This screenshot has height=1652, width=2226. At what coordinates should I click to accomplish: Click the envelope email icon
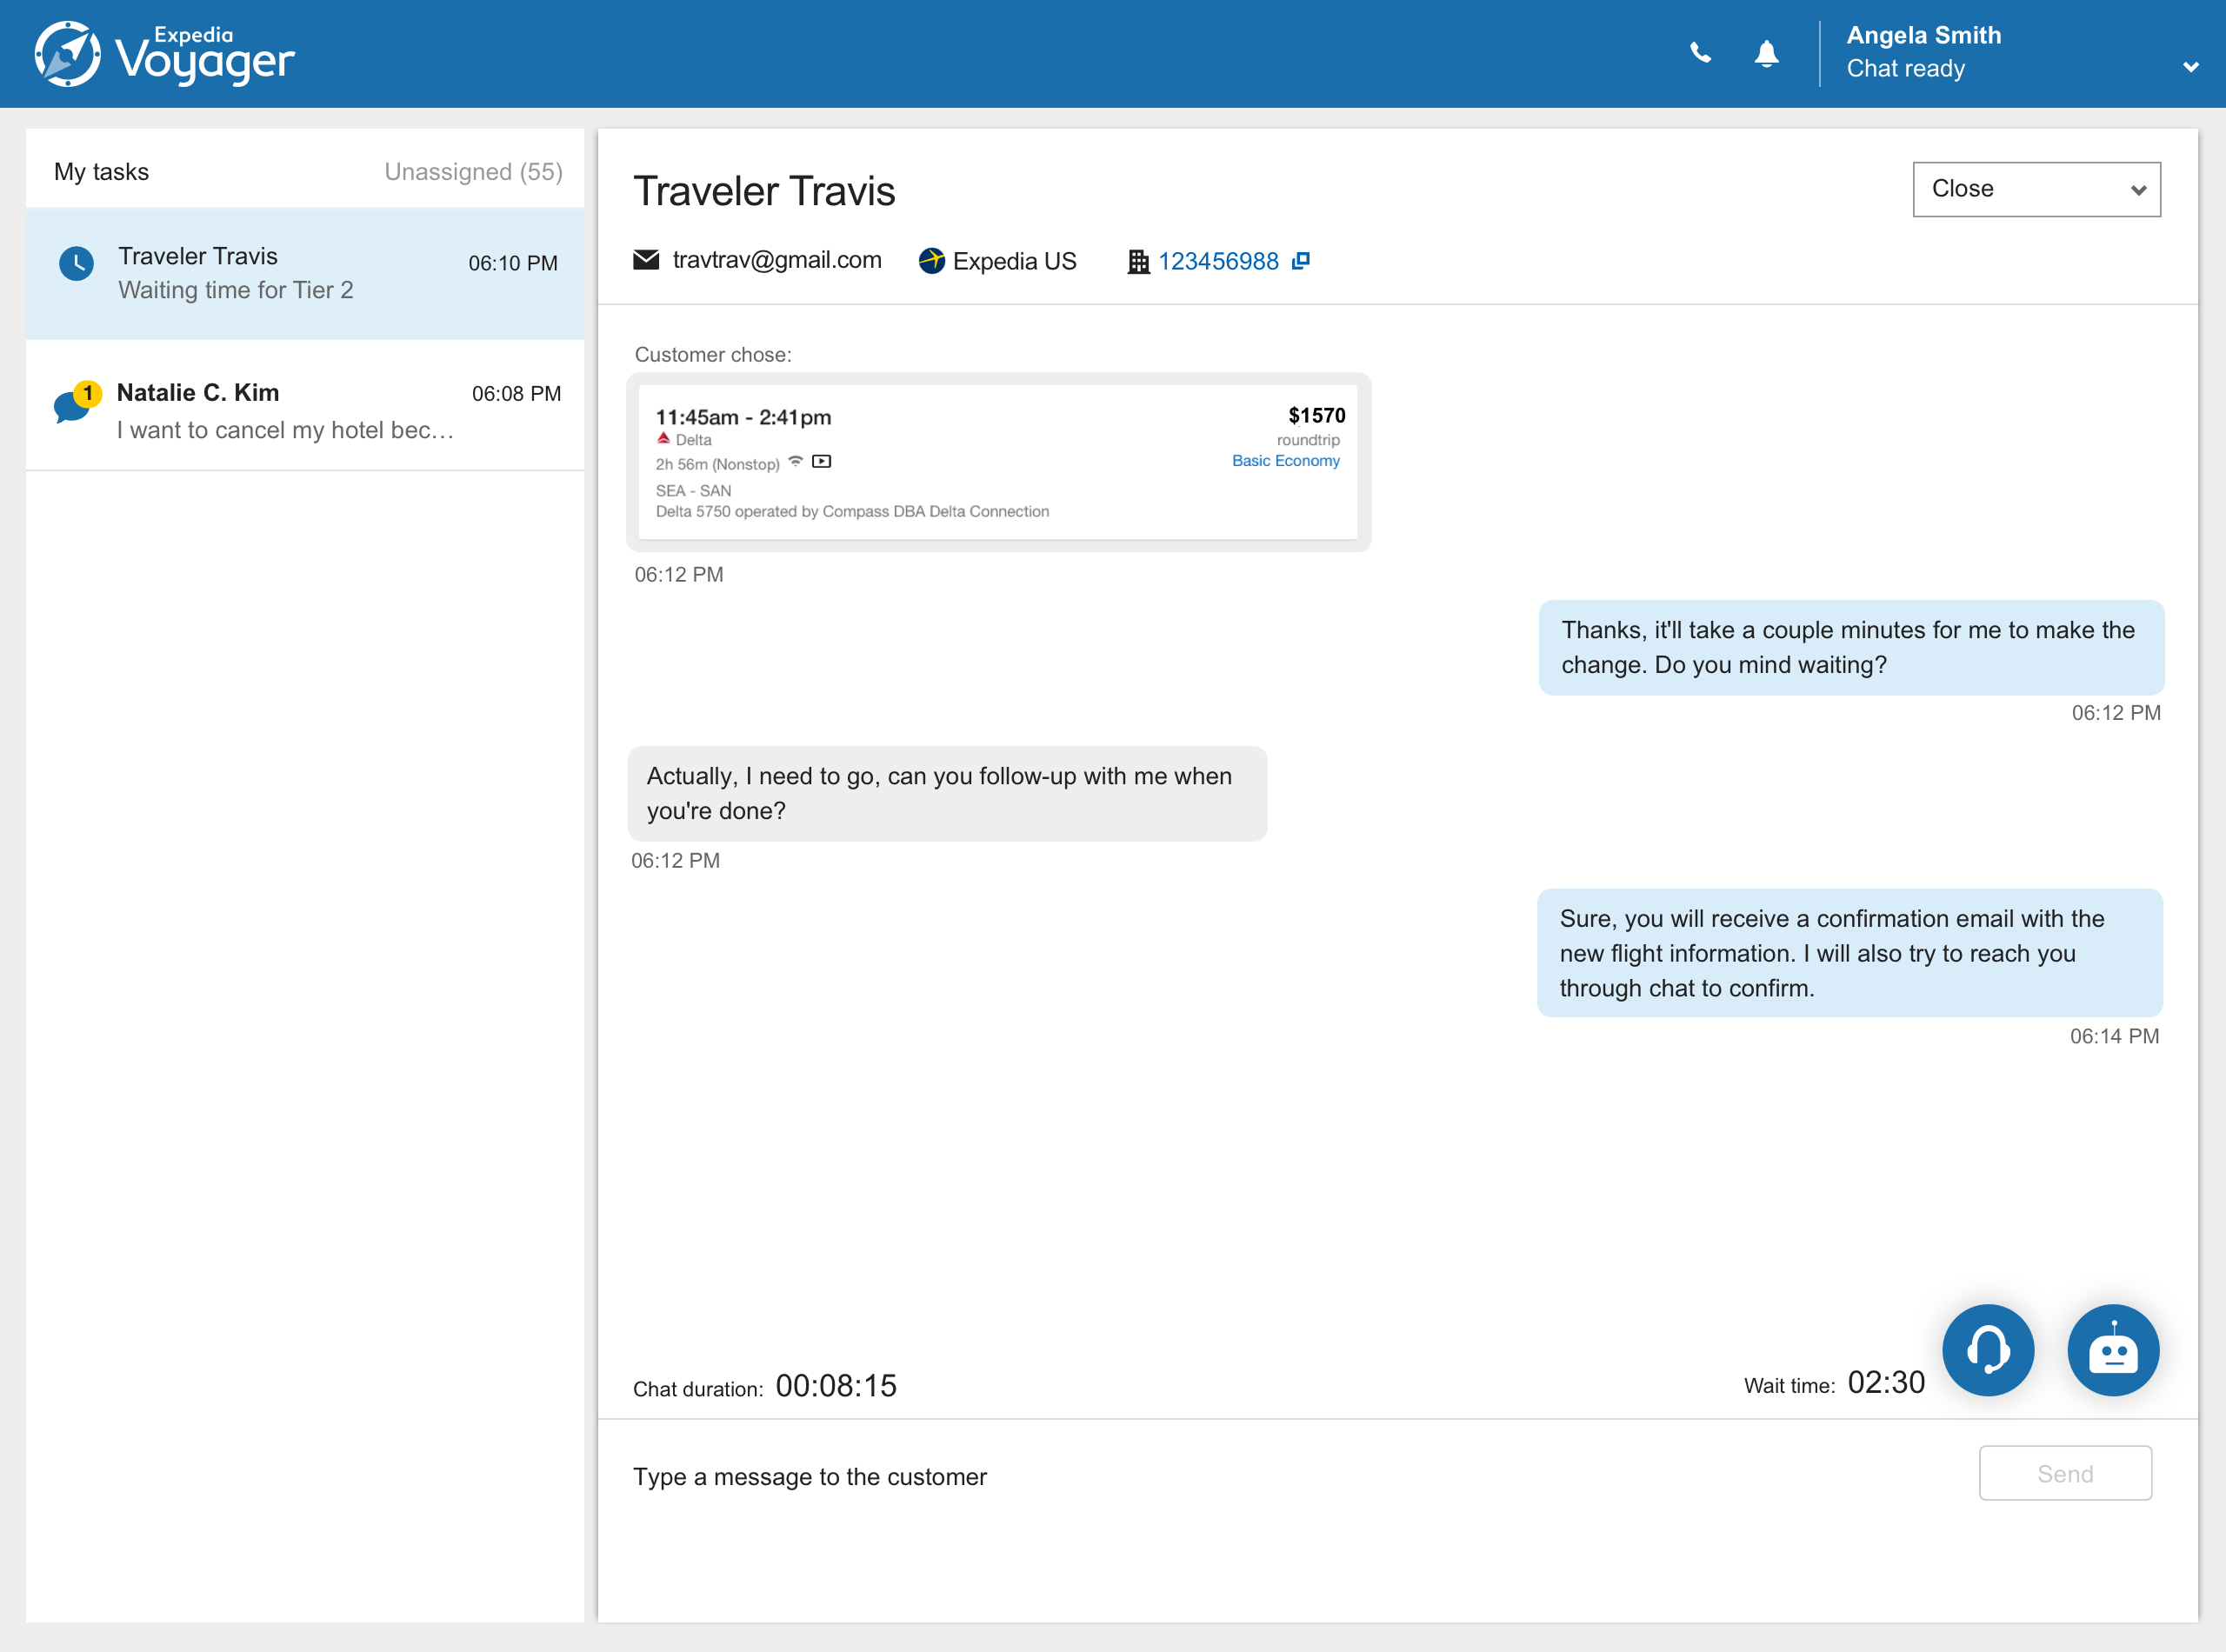pyautogui.click(x=646, y=260)
